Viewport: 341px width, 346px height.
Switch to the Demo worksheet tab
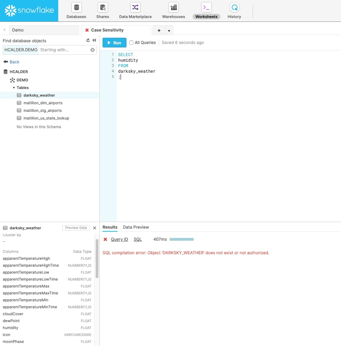44,30
